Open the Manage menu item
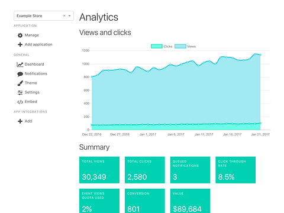The width and height of the screenshot is (284, 213). tap(32, 35)
